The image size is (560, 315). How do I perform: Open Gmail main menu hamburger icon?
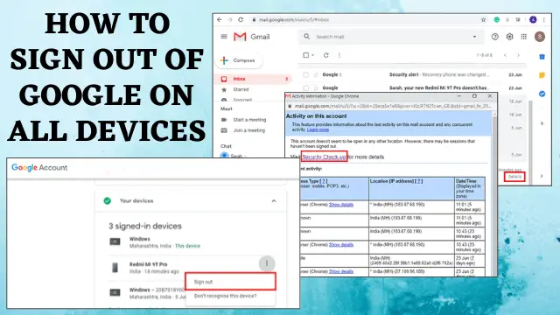click(x=224, y=37)
